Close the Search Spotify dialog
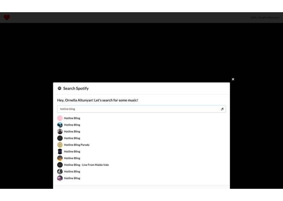 (233, 79)
